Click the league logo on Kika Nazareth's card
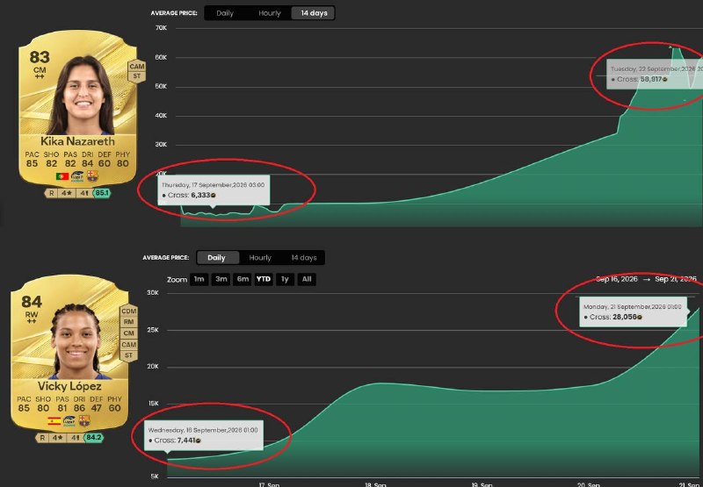This screenshot has width=703, height=487. pyautogui.click(x=77, y=175)
